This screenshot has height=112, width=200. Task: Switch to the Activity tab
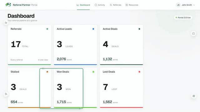click(x=100, y=5)
